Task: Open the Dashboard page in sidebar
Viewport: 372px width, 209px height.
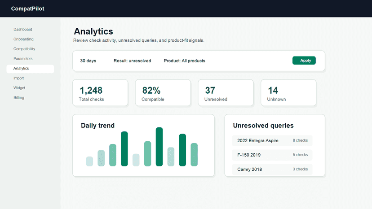Action: point(23,30)
